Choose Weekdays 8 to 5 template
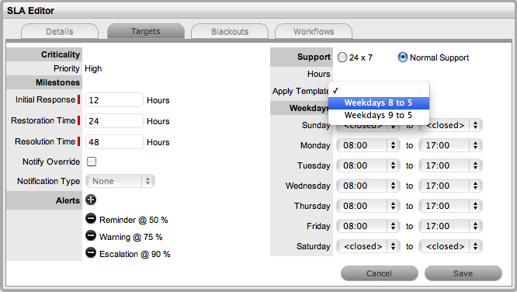The width and height of the screenshot is (517, 292). 379,103
